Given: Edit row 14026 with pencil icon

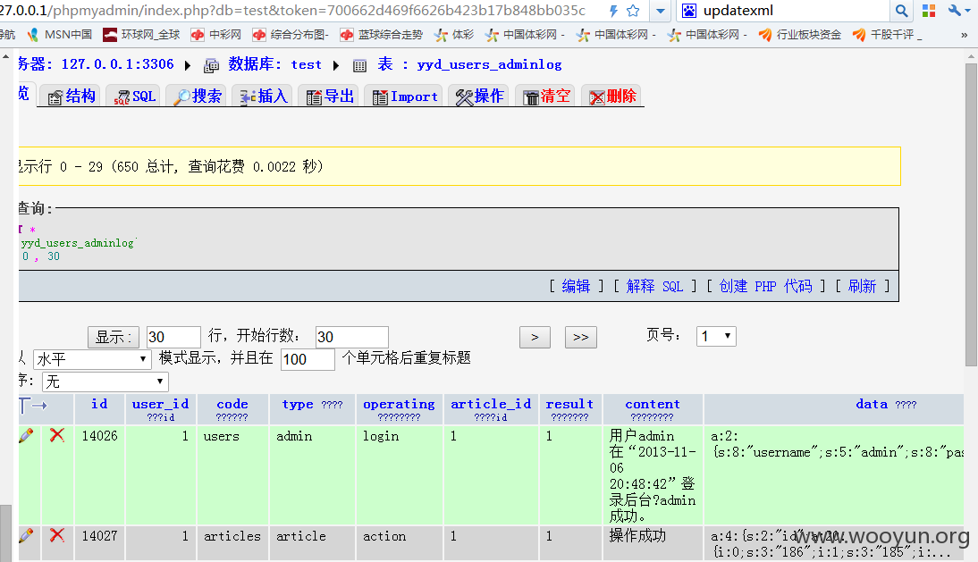Looking at the screenshot, I should coord(26,435).
